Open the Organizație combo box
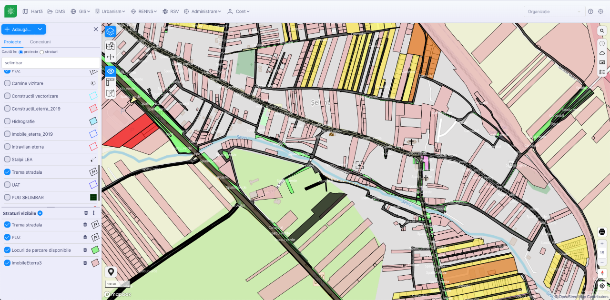This screenshot has width=610, height=300. coord(554,11)
